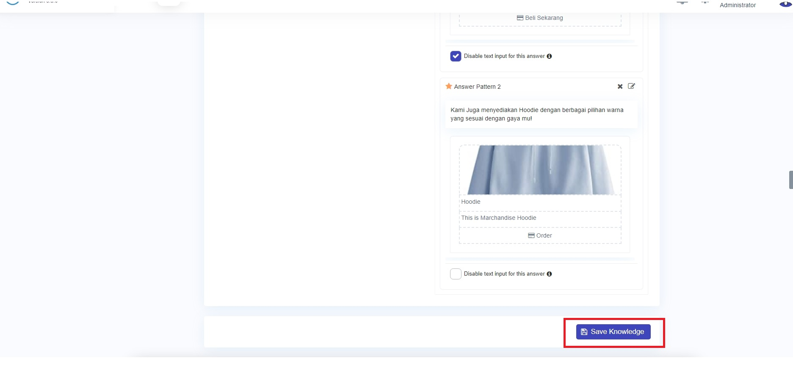
Task: Click the profile avatar in the top-right corner
Action: pyautogui.click(x=785, y=3)
